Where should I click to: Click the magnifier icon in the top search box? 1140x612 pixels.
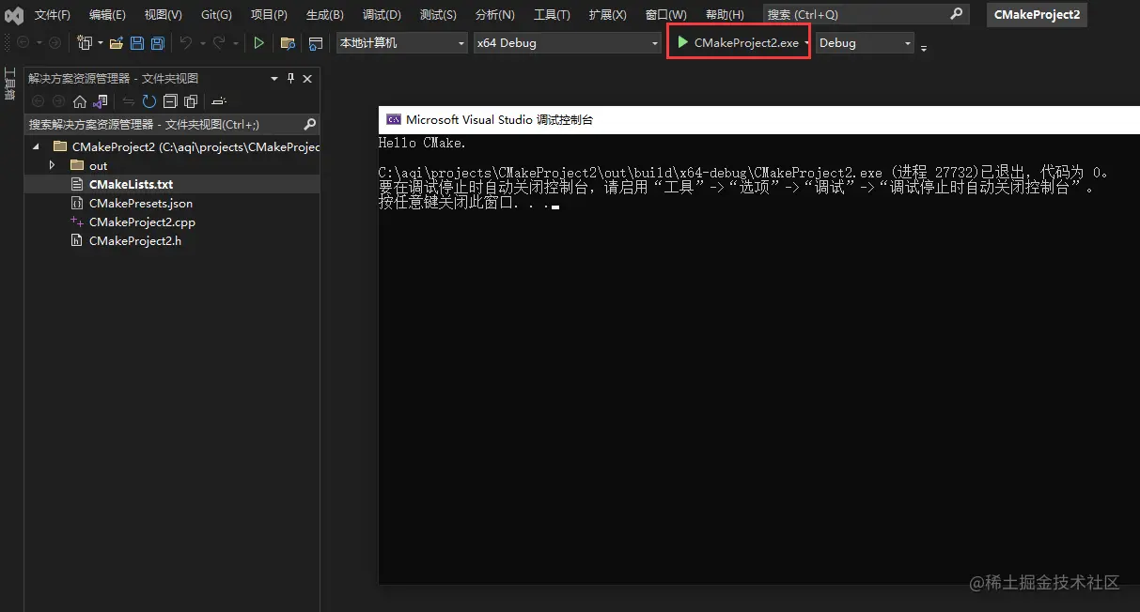[957, 14]
